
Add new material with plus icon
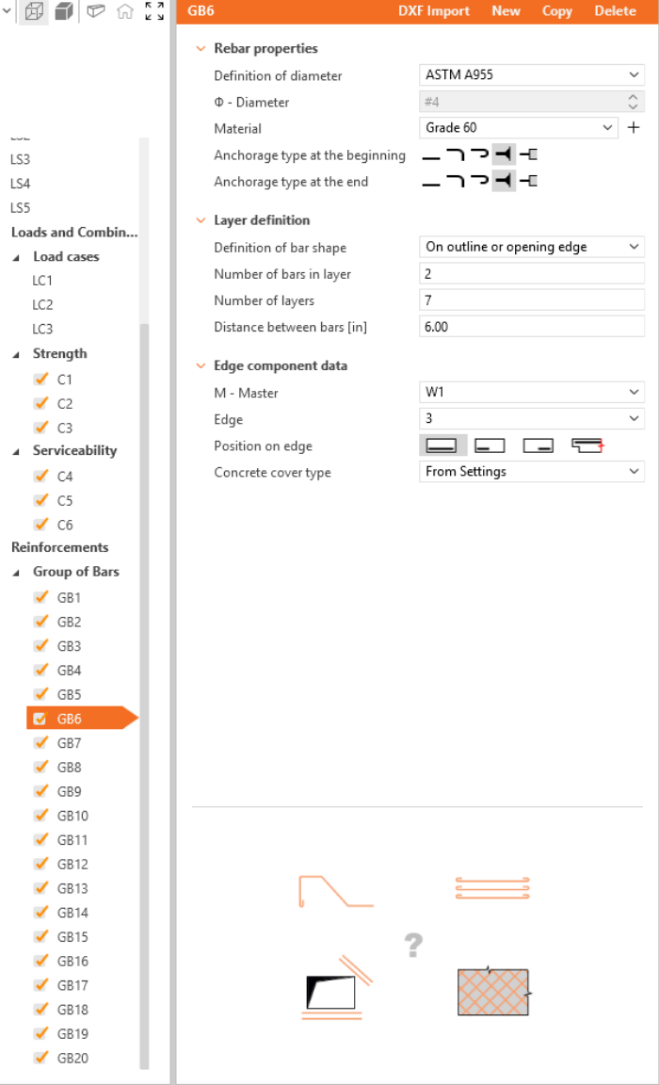click(x=634, y=128)
